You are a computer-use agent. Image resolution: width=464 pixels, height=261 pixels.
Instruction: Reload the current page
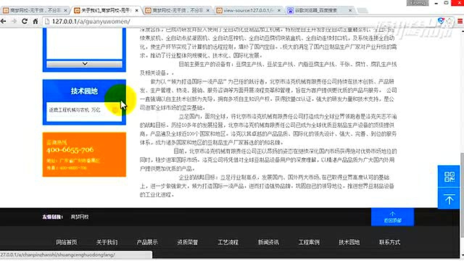click(x=25, y=21)
